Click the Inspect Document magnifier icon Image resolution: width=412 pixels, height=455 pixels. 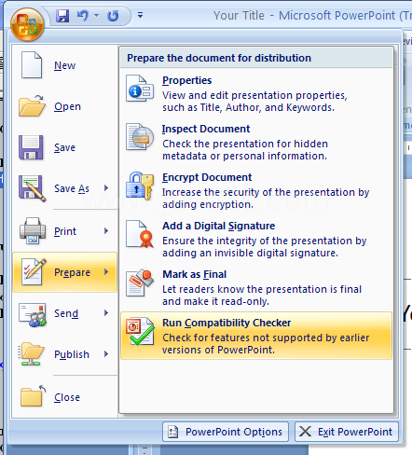tap(140, 137)
